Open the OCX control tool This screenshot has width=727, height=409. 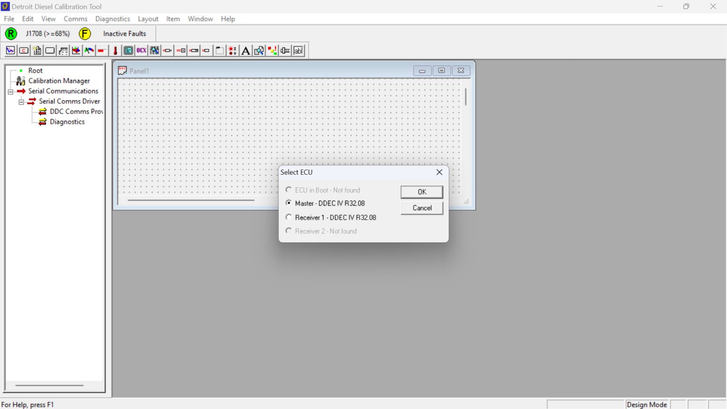pos(141,50)
